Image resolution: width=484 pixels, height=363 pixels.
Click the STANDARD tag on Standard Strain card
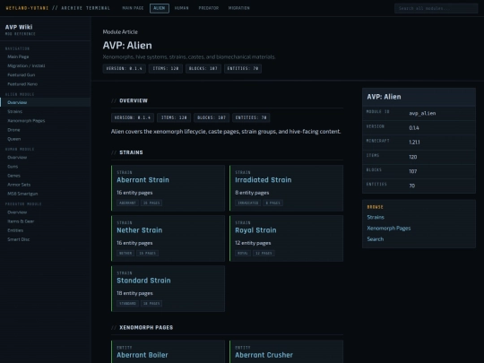pyautogui.click(x=127, y=304)
